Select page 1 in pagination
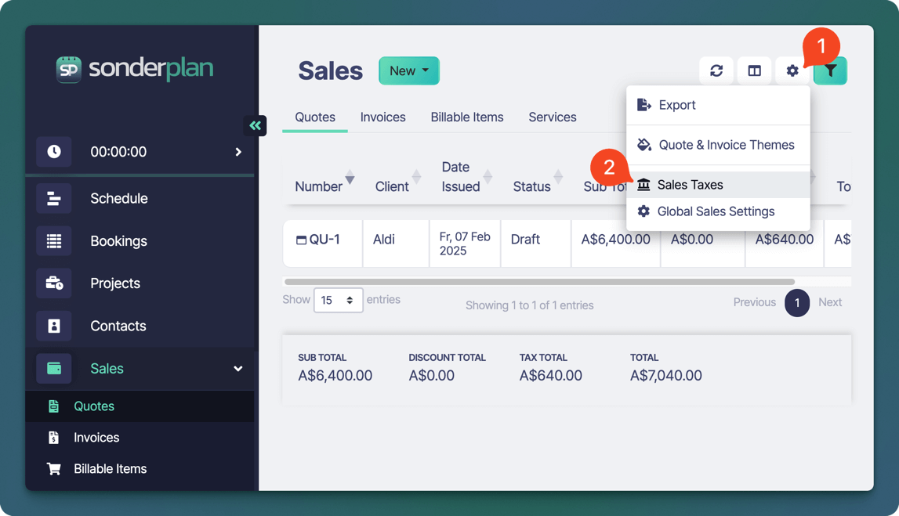 click(797, 302)
